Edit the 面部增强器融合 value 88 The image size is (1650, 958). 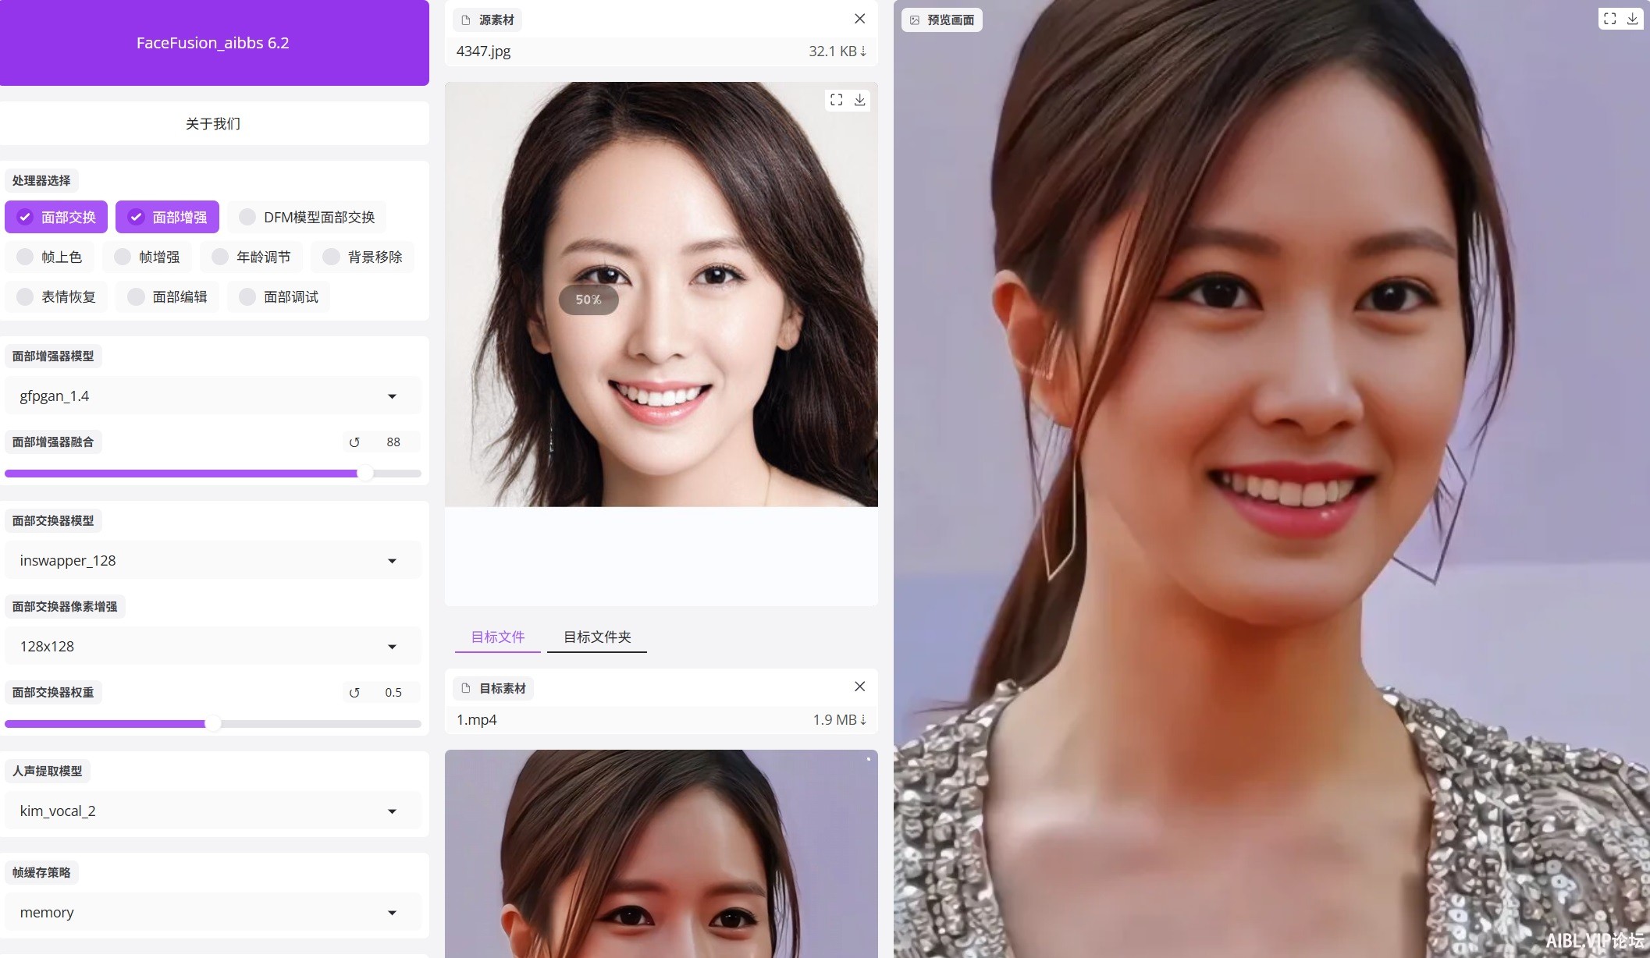[x=393, y=442]
